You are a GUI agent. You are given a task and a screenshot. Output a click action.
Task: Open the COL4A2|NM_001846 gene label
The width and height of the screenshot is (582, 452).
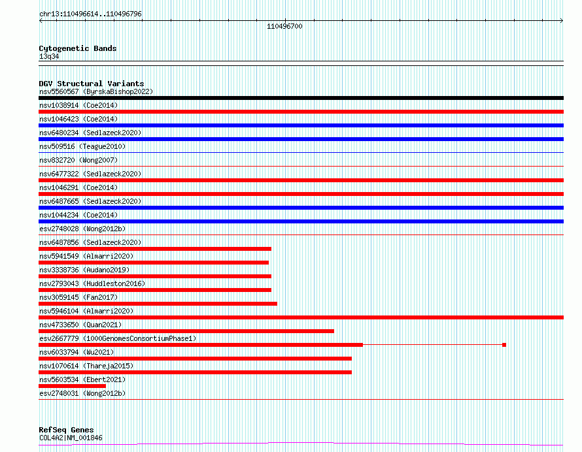tap(71, 438)
